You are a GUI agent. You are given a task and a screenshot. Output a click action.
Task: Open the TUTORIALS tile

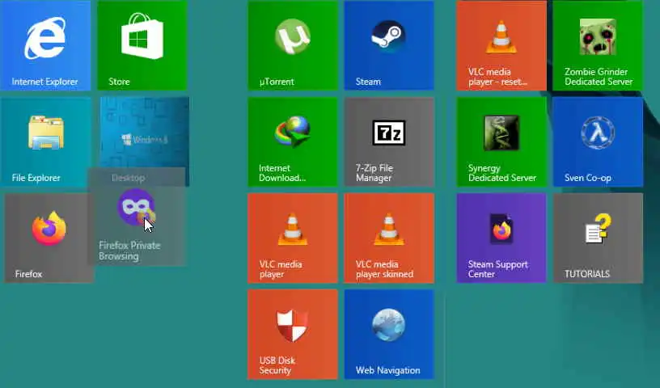click(598, 238)
